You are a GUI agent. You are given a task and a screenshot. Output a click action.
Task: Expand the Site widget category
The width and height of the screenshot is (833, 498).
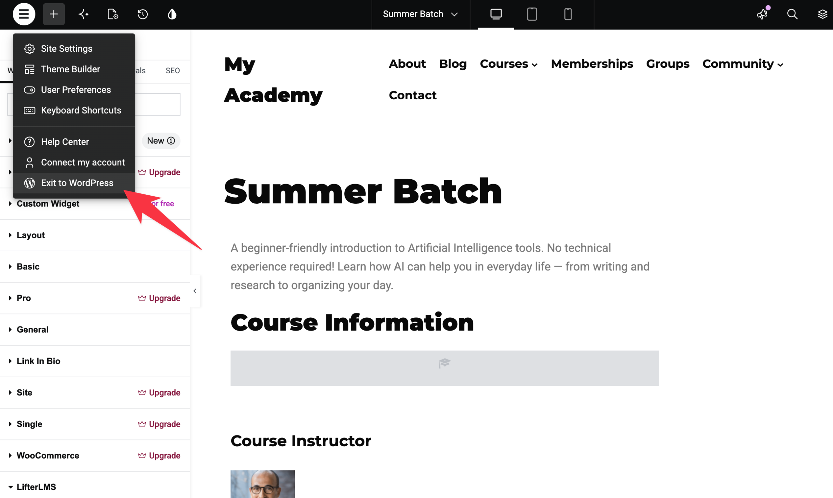coord(24,393)
